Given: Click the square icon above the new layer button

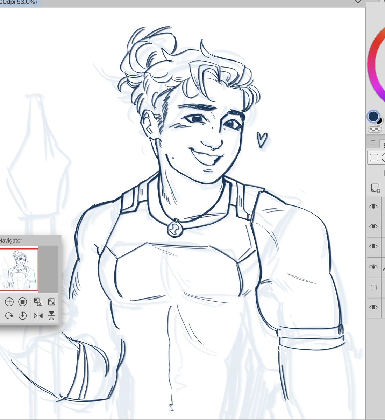Looking at the screenshot, I should [374, 157].
